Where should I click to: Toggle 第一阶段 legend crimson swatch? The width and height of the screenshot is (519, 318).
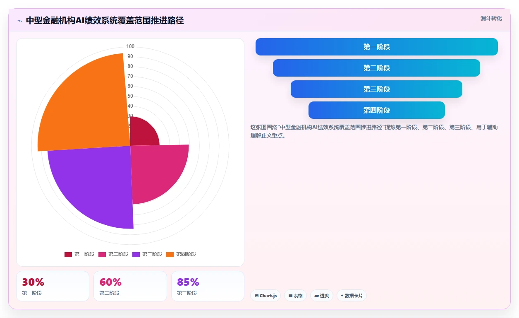pos(68,254)
